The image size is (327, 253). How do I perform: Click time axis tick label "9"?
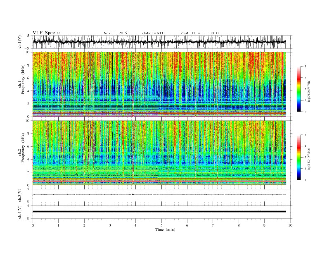(x=264, y=225)
